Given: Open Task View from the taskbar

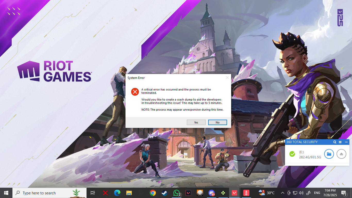Looking at the screenshot, I should click(93, 193).
